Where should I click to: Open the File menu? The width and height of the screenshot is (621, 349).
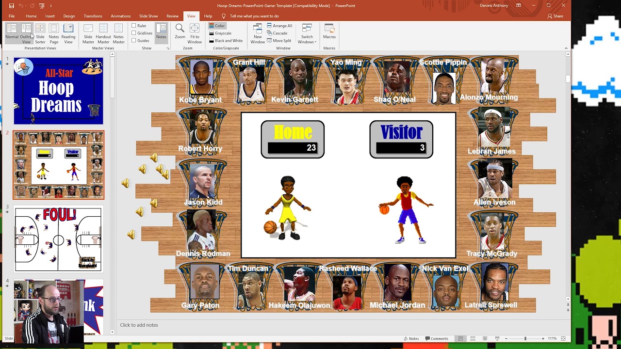pyautogui.click(x=12, y=16)
